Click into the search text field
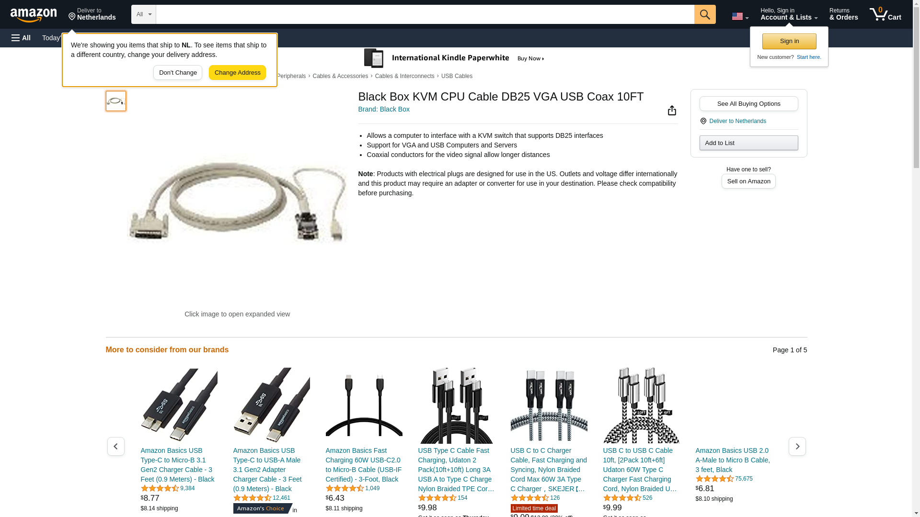This screenshot has height=517, width=920. tap(425, 14)
